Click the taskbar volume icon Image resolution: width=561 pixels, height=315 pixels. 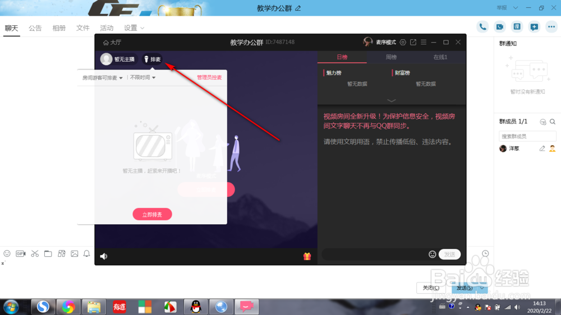[517, 308]
